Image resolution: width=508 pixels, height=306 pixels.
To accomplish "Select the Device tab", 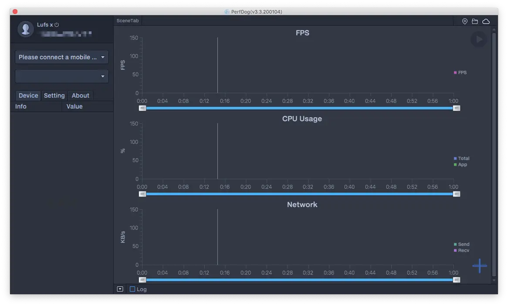I will point(28,95).
